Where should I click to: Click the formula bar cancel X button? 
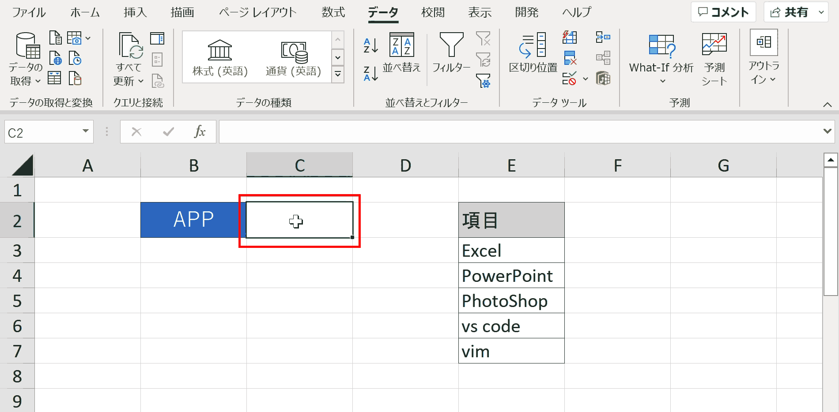point(136,131)
